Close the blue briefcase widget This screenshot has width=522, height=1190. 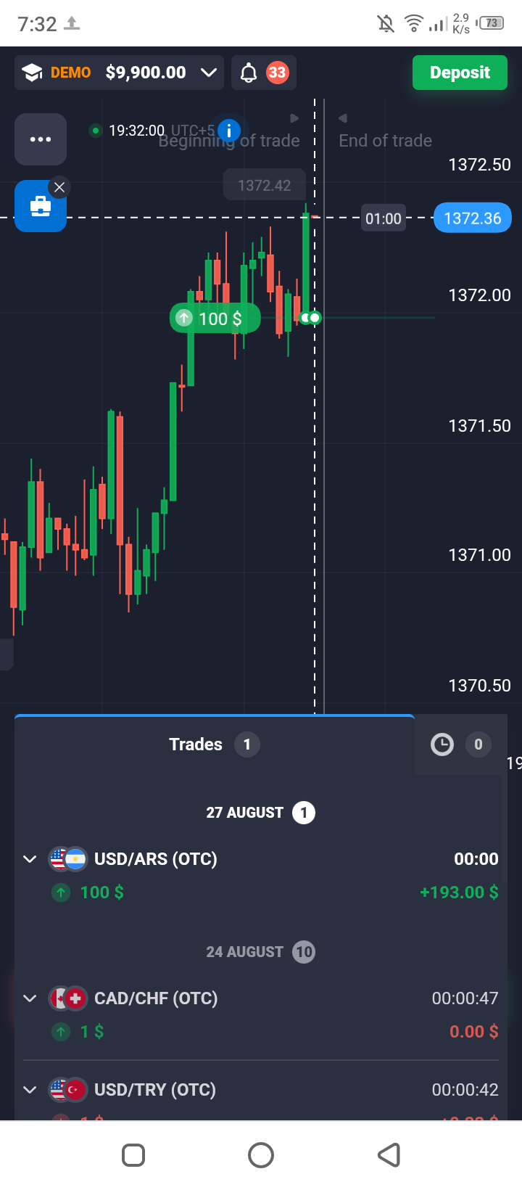59,187
